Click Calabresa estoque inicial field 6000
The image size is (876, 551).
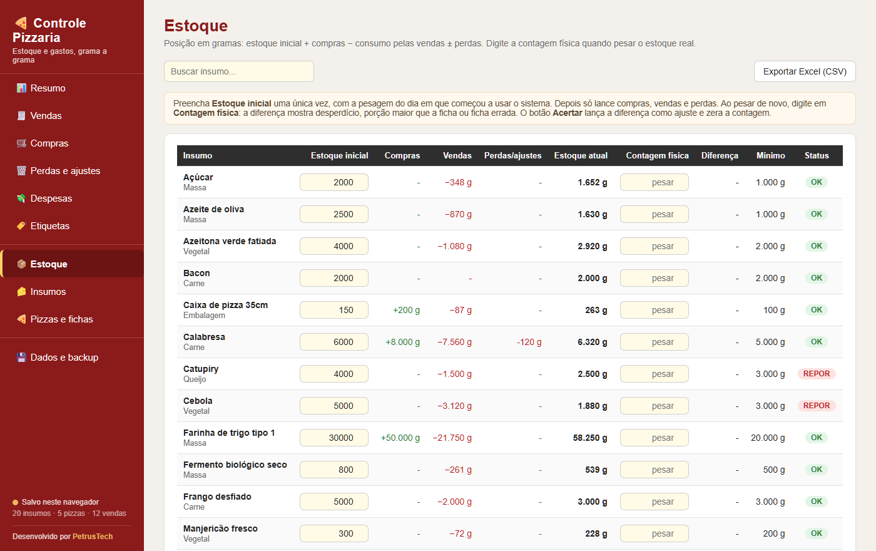(334, 342)
